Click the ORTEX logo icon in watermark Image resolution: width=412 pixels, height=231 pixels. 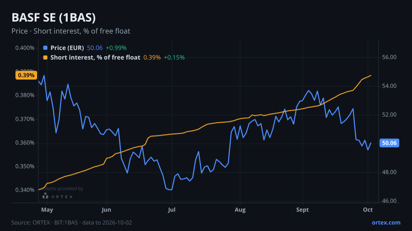tap(45, 196)
